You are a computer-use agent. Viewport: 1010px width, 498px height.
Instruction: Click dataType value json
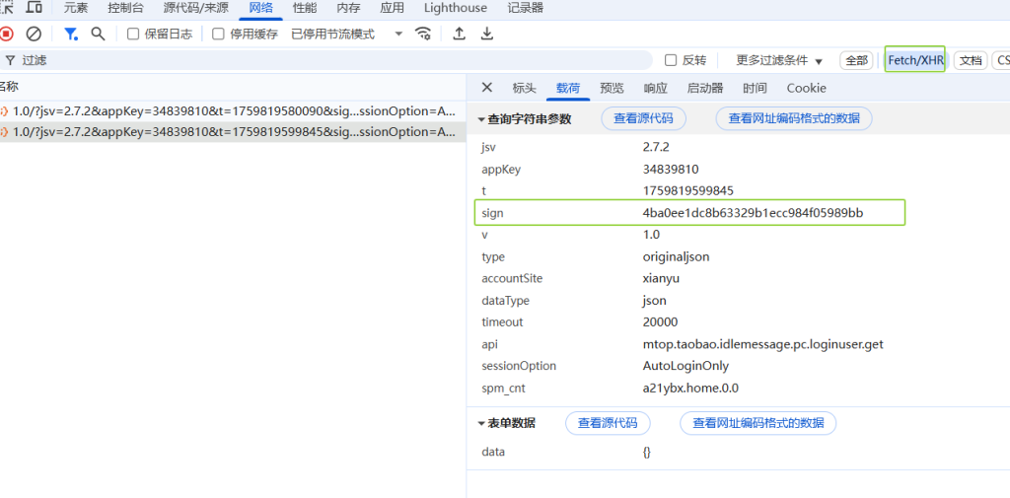pos(655,300)
